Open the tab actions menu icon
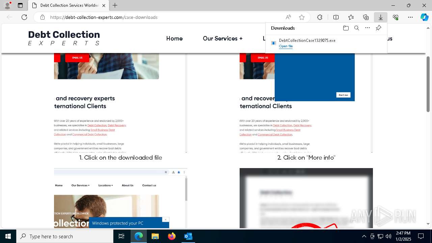 (x=20, y=5)
